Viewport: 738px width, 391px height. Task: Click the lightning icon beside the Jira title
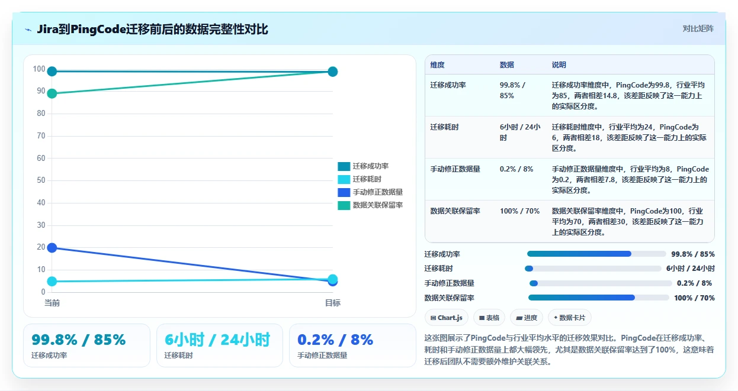tap(28, 30)
